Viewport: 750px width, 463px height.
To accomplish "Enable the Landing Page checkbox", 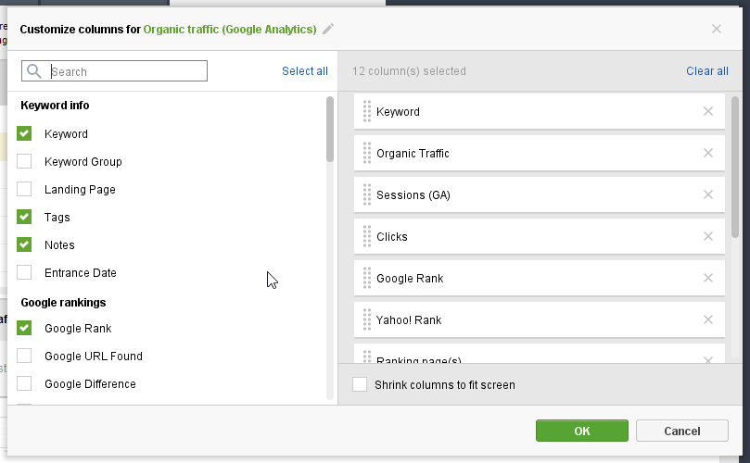I will [24, 189].
